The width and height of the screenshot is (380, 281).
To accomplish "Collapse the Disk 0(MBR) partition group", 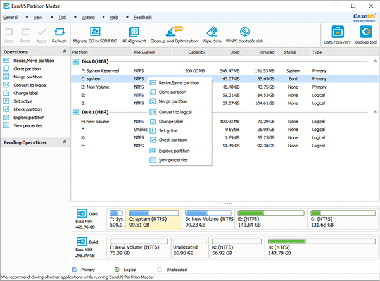I will point(375,61).
